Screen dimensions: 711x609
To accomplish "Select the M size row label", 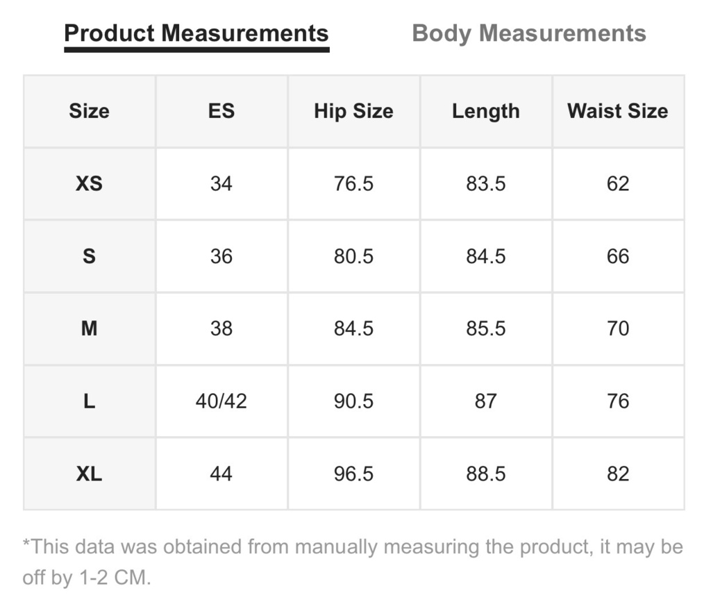I will [x=90, y=328].
